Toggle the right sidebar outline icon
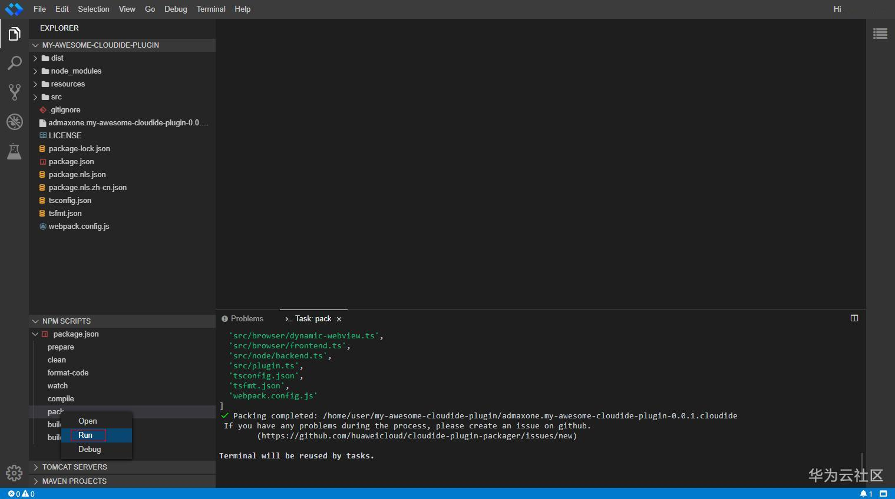This screenshot has height=499, width=895. [880, 34]
